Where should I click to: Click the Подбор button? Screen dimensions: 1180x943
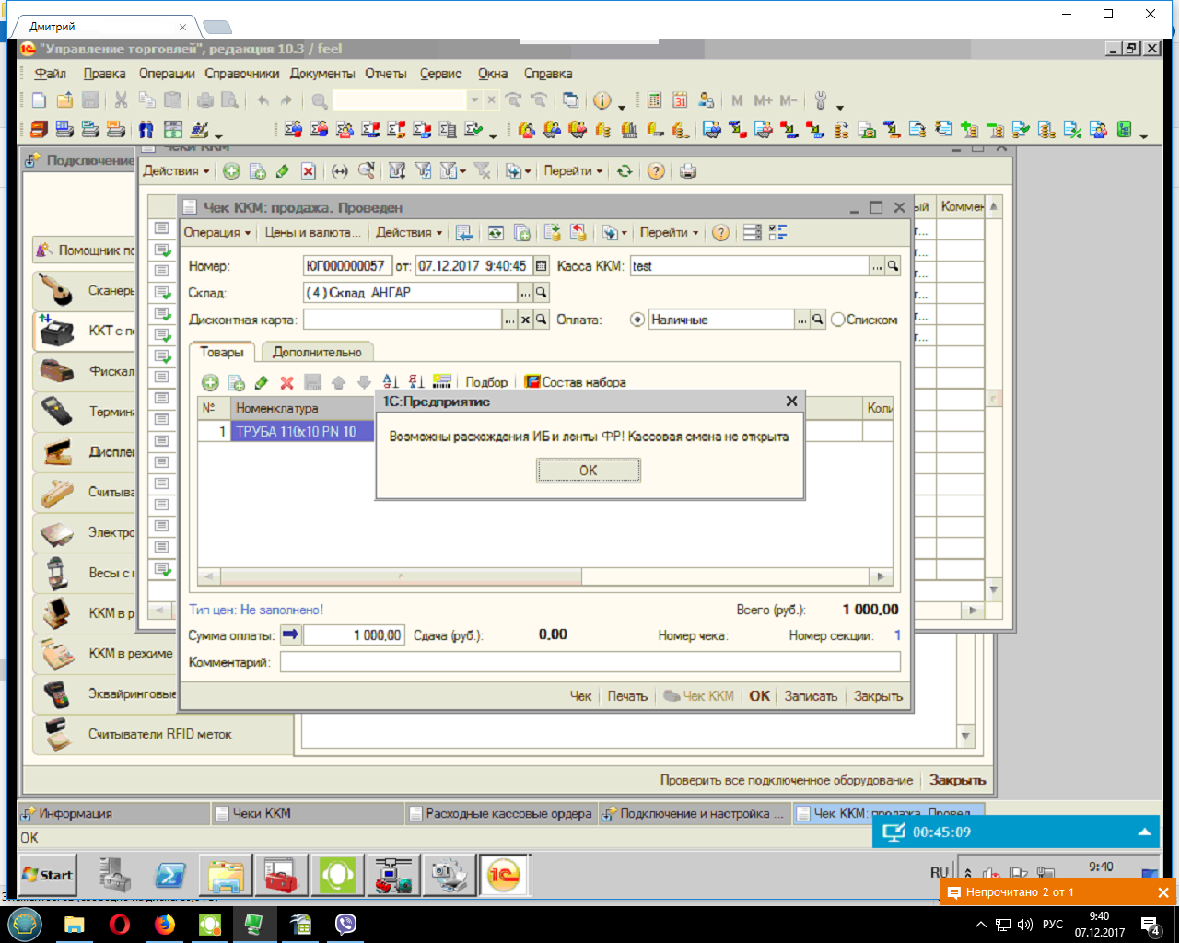click(486, 382)
